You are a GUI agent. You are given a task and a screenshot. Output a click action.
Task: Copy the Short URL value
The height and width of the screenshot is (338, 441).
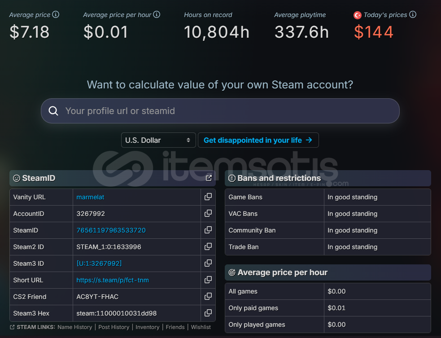tap(208, 280)
